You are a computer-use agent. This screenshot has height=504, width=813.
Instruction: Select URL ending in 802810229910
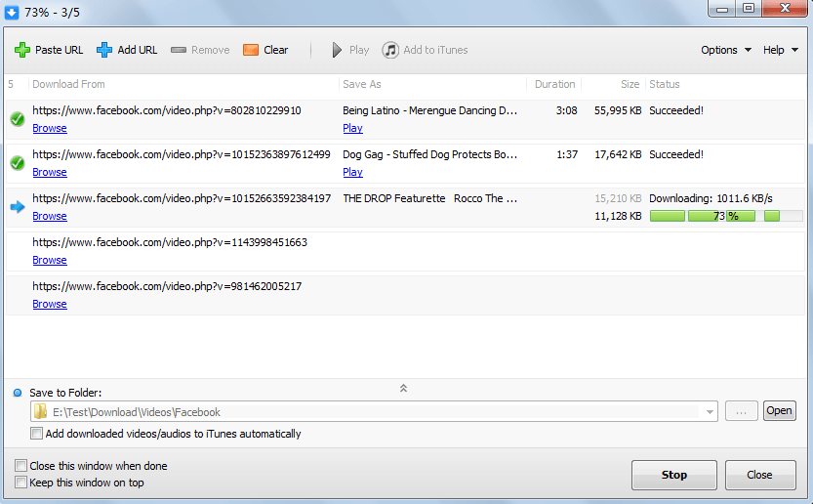(x=167, y=110)
